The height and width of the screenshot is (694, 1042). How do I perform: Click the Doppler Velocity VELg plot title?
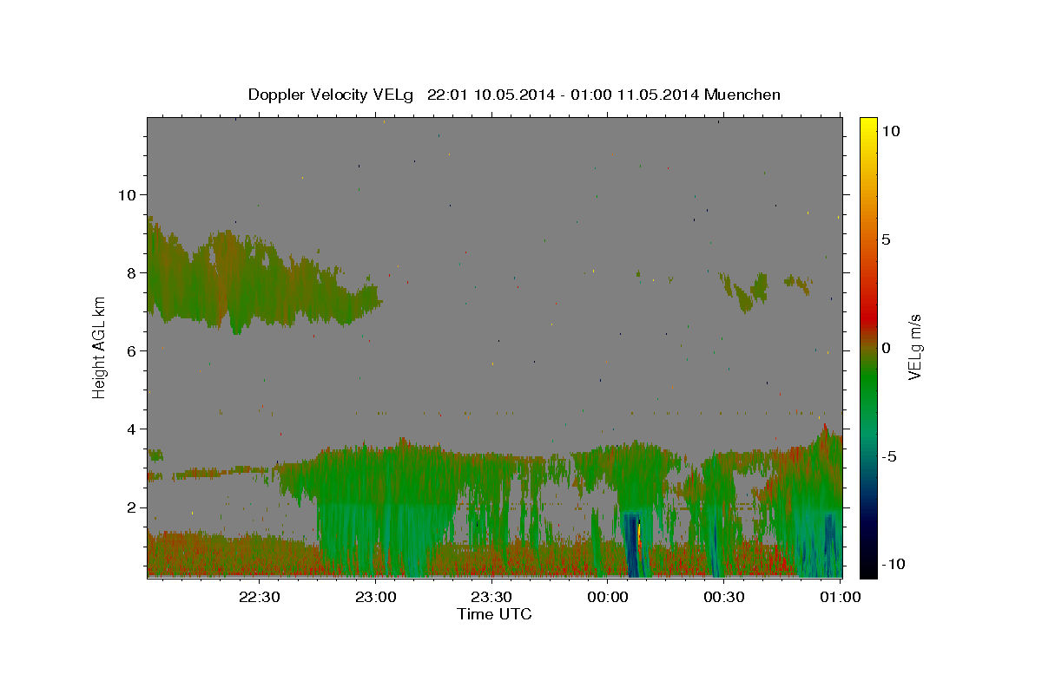[514, 95]
